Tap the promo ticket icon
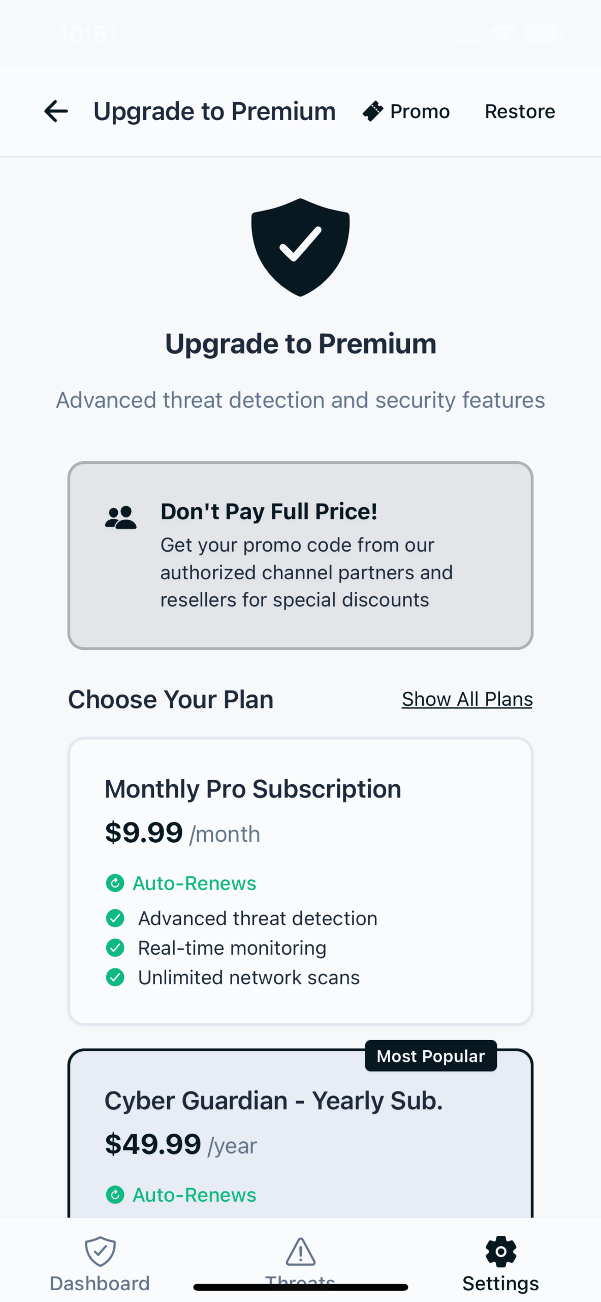The image size is (601, 1302). (x=373, y=111)
